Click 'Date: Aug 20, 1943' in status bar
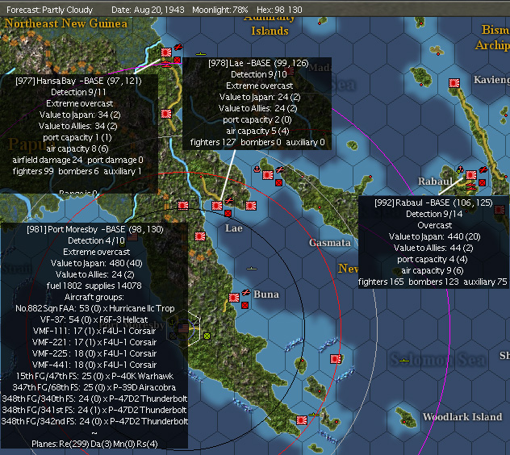 point(148,10)
